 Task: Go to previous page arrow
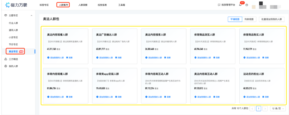pyautogui.click(x=252, y=109)
